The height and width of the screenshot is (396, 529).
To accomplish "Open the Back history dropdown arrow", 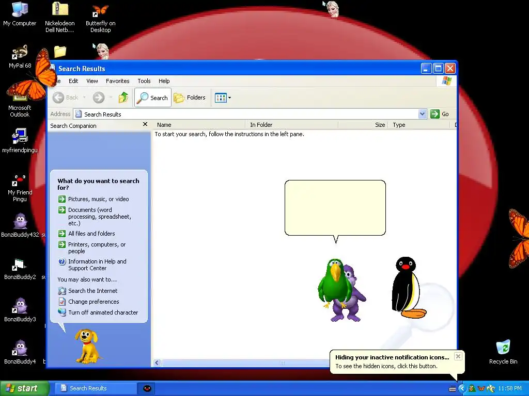I will point(84,97).
